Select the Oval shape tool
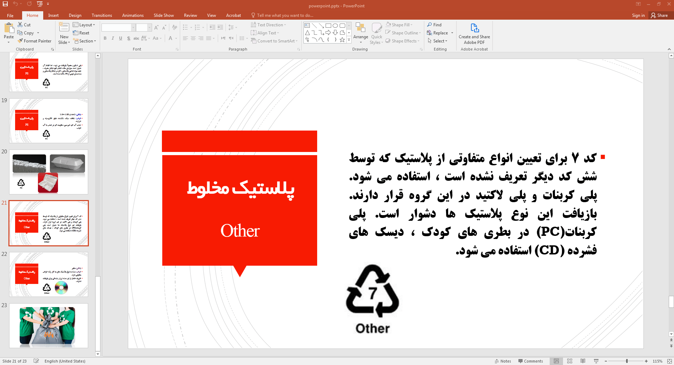This screenshot has width=674, height=365. click(335, 25)
